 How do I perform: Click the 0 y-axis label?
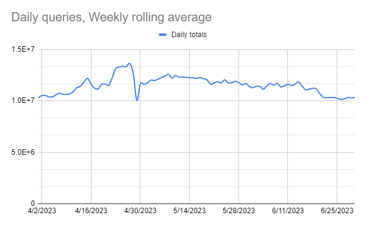32,203
